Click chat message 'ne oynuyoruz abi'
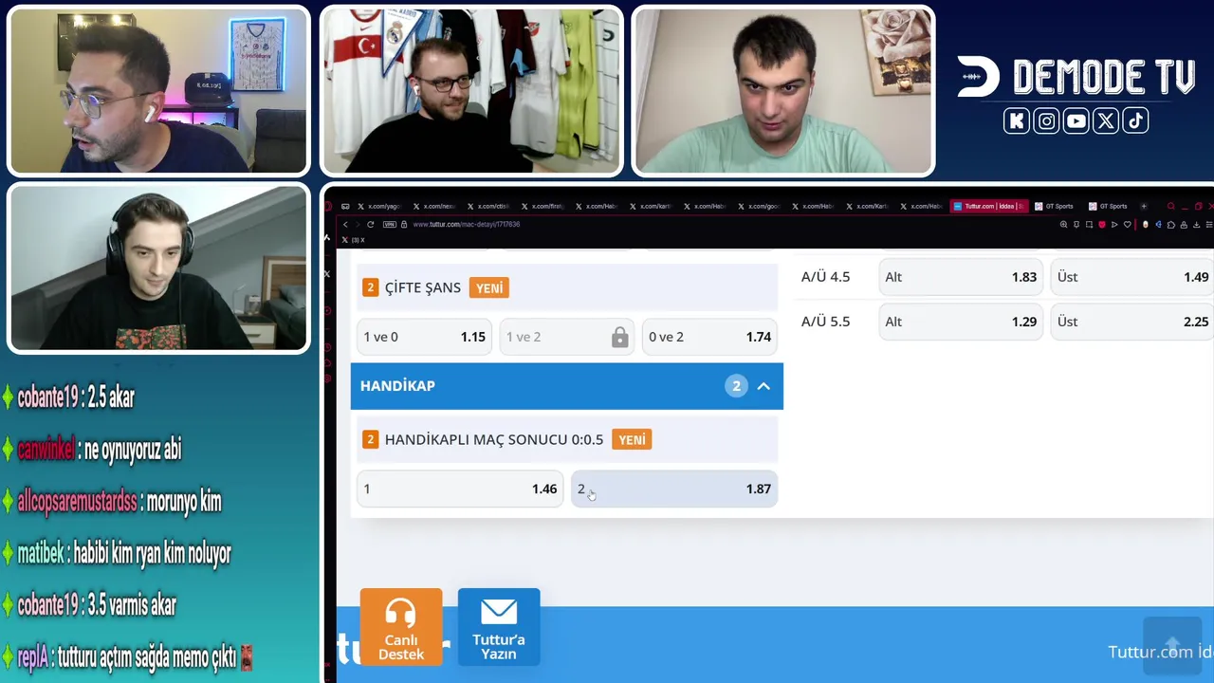Screen dimensions: 1214x683 pyautogui.click(x=133, y=450)
